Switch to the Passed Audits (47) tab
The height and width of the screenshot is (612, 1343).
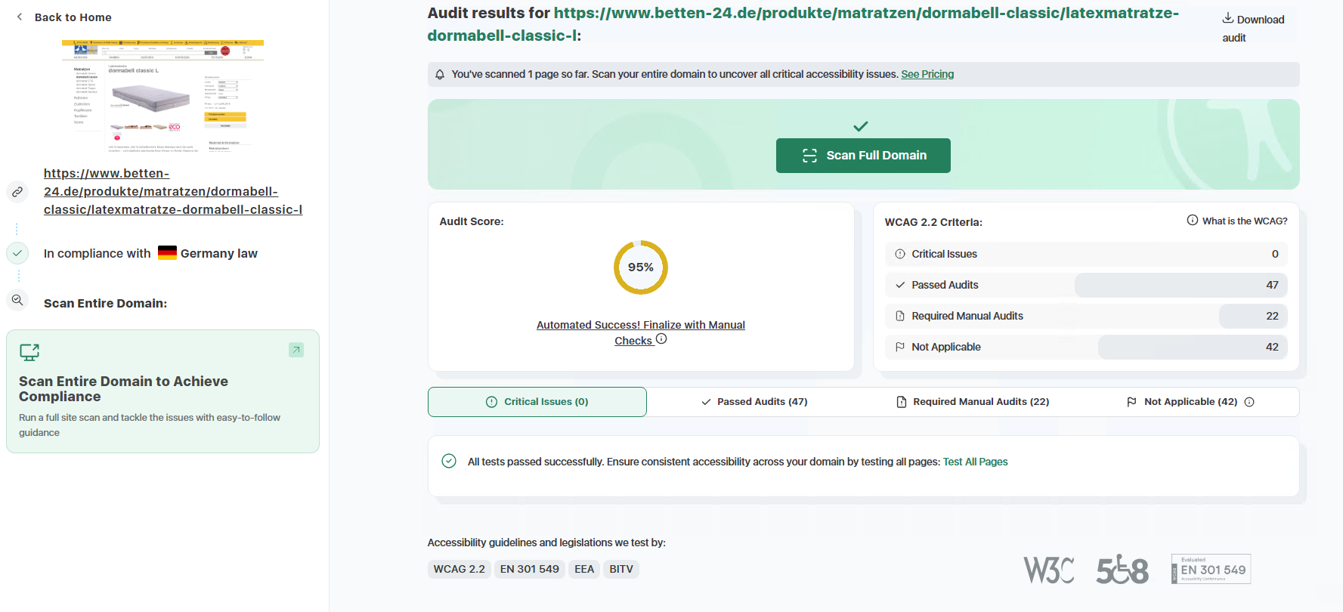click(754, 402)
